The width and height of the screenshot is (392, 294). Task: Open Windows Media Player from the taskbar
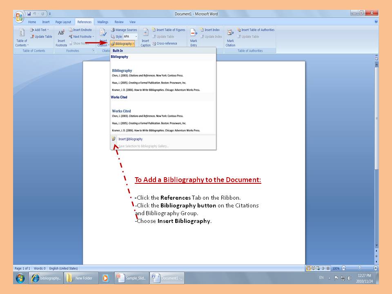[106, 278]
